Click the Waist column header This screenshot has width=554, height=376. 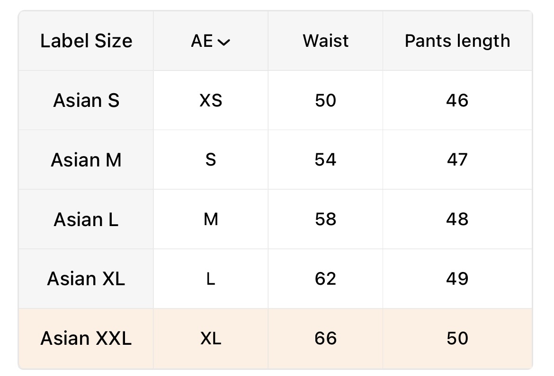pyautogui.click(x=325, y=41)
